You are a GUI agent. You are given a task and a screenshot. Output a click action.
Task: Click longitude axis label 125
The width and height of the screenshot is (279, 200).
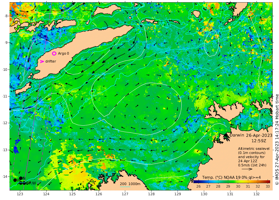pyautogui.click(x=73, y=194)
